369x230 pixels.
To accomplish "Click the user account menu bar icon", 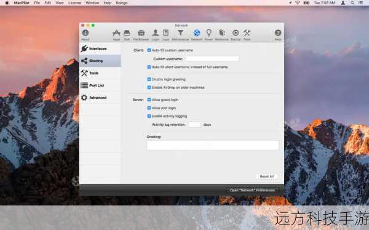I will point(343,3).
